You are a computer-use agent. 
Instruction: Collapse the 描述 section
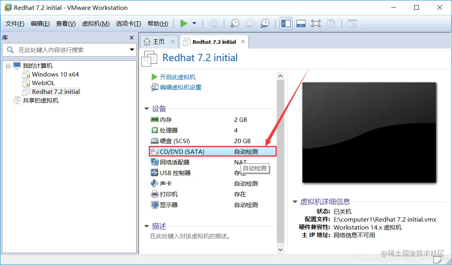[146, 226]
